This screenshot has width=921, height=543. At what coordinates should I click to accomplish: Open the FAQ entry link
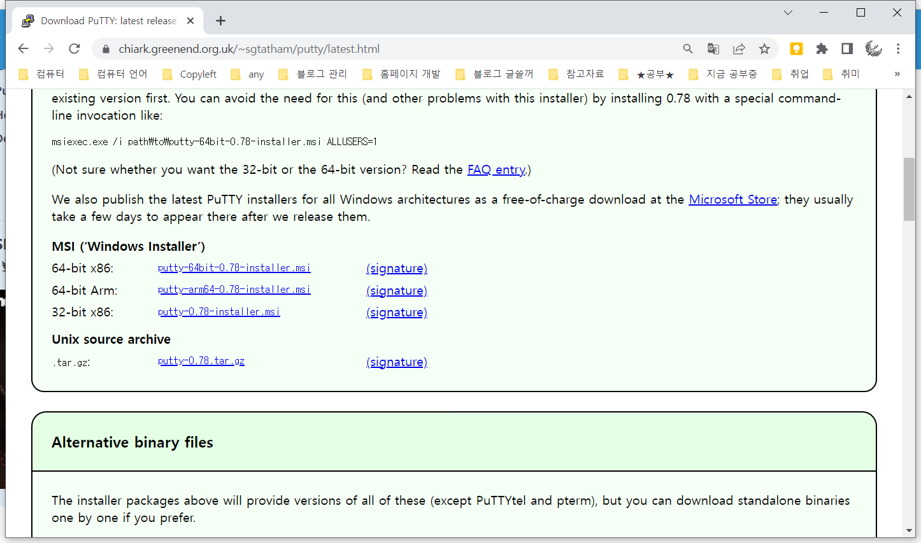click(x=497, y=170)
